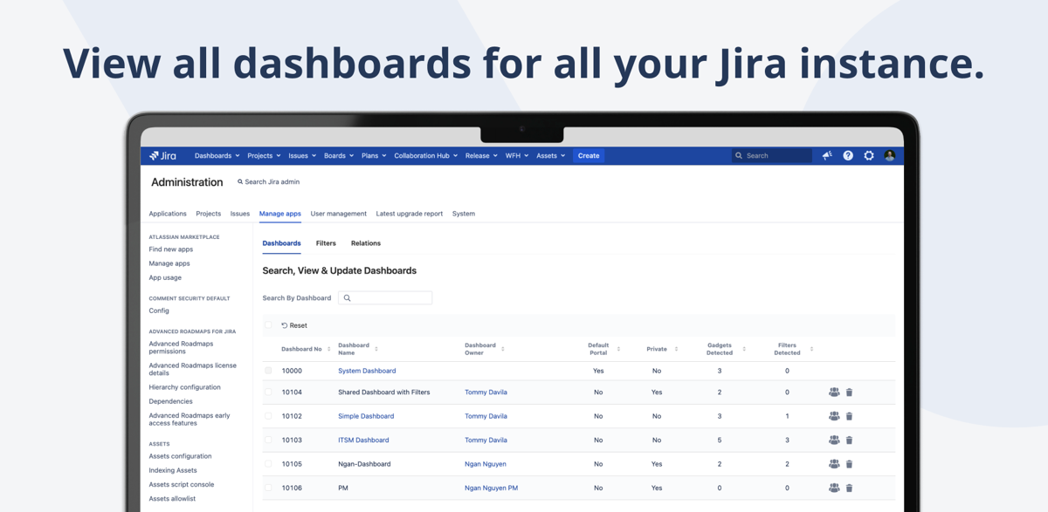Toggle the select-all checkbox beside Reset

pos(268,325)
